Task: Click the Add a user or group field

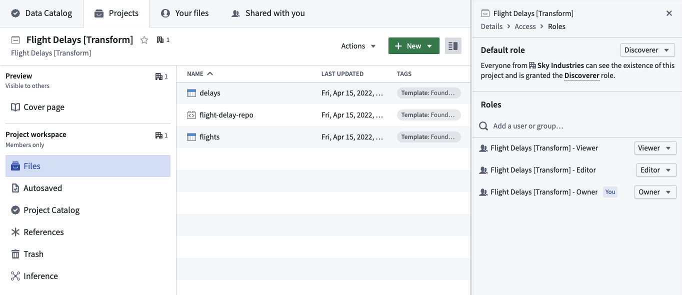Action: [577, 126]
